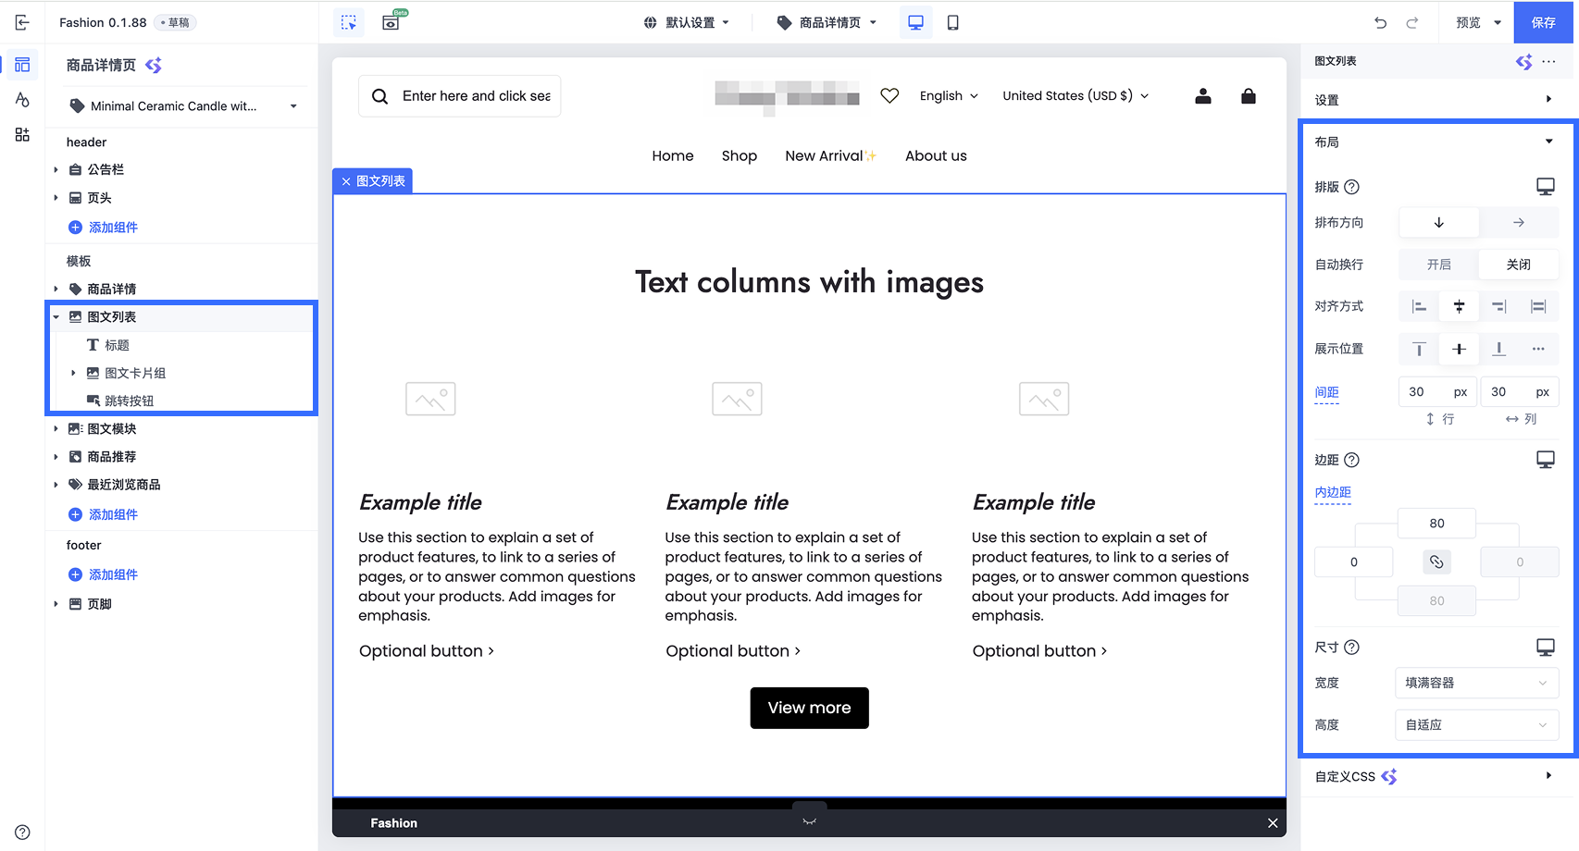This screenshot has height=851, width=1579.
Task: Click the exit editor icon top-left
Action: pyautogui.click(x=22, y=22)
